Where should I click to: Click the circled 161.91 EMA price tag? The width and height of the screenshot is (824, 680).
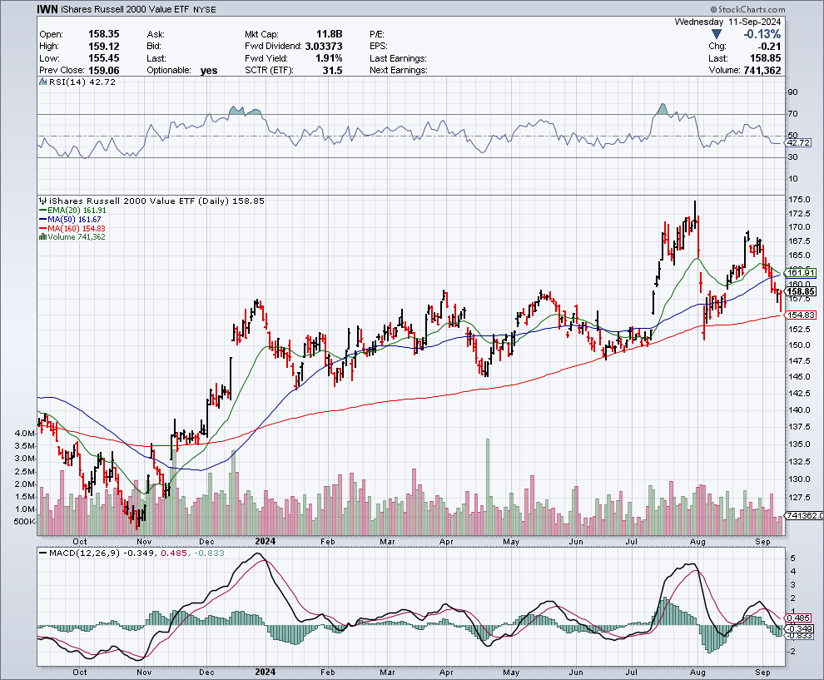pyautogui.click(x=801, y=272)
